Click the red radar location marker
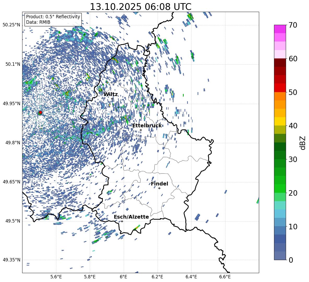309x282 pixels. click(40, 112)
